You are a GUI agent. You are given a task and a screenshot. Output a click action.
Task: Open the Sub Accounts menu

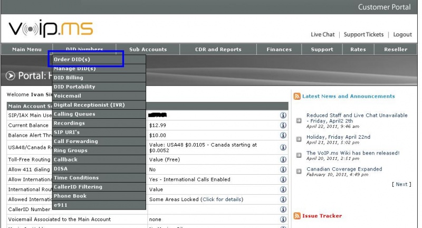148,49
